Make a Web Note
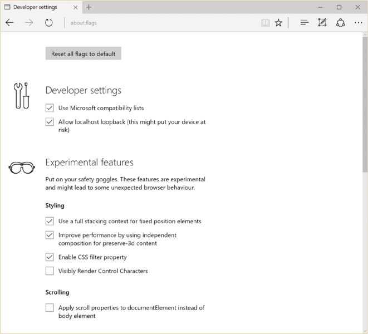The height and width of the screenshot is (334, 368). 322,22
